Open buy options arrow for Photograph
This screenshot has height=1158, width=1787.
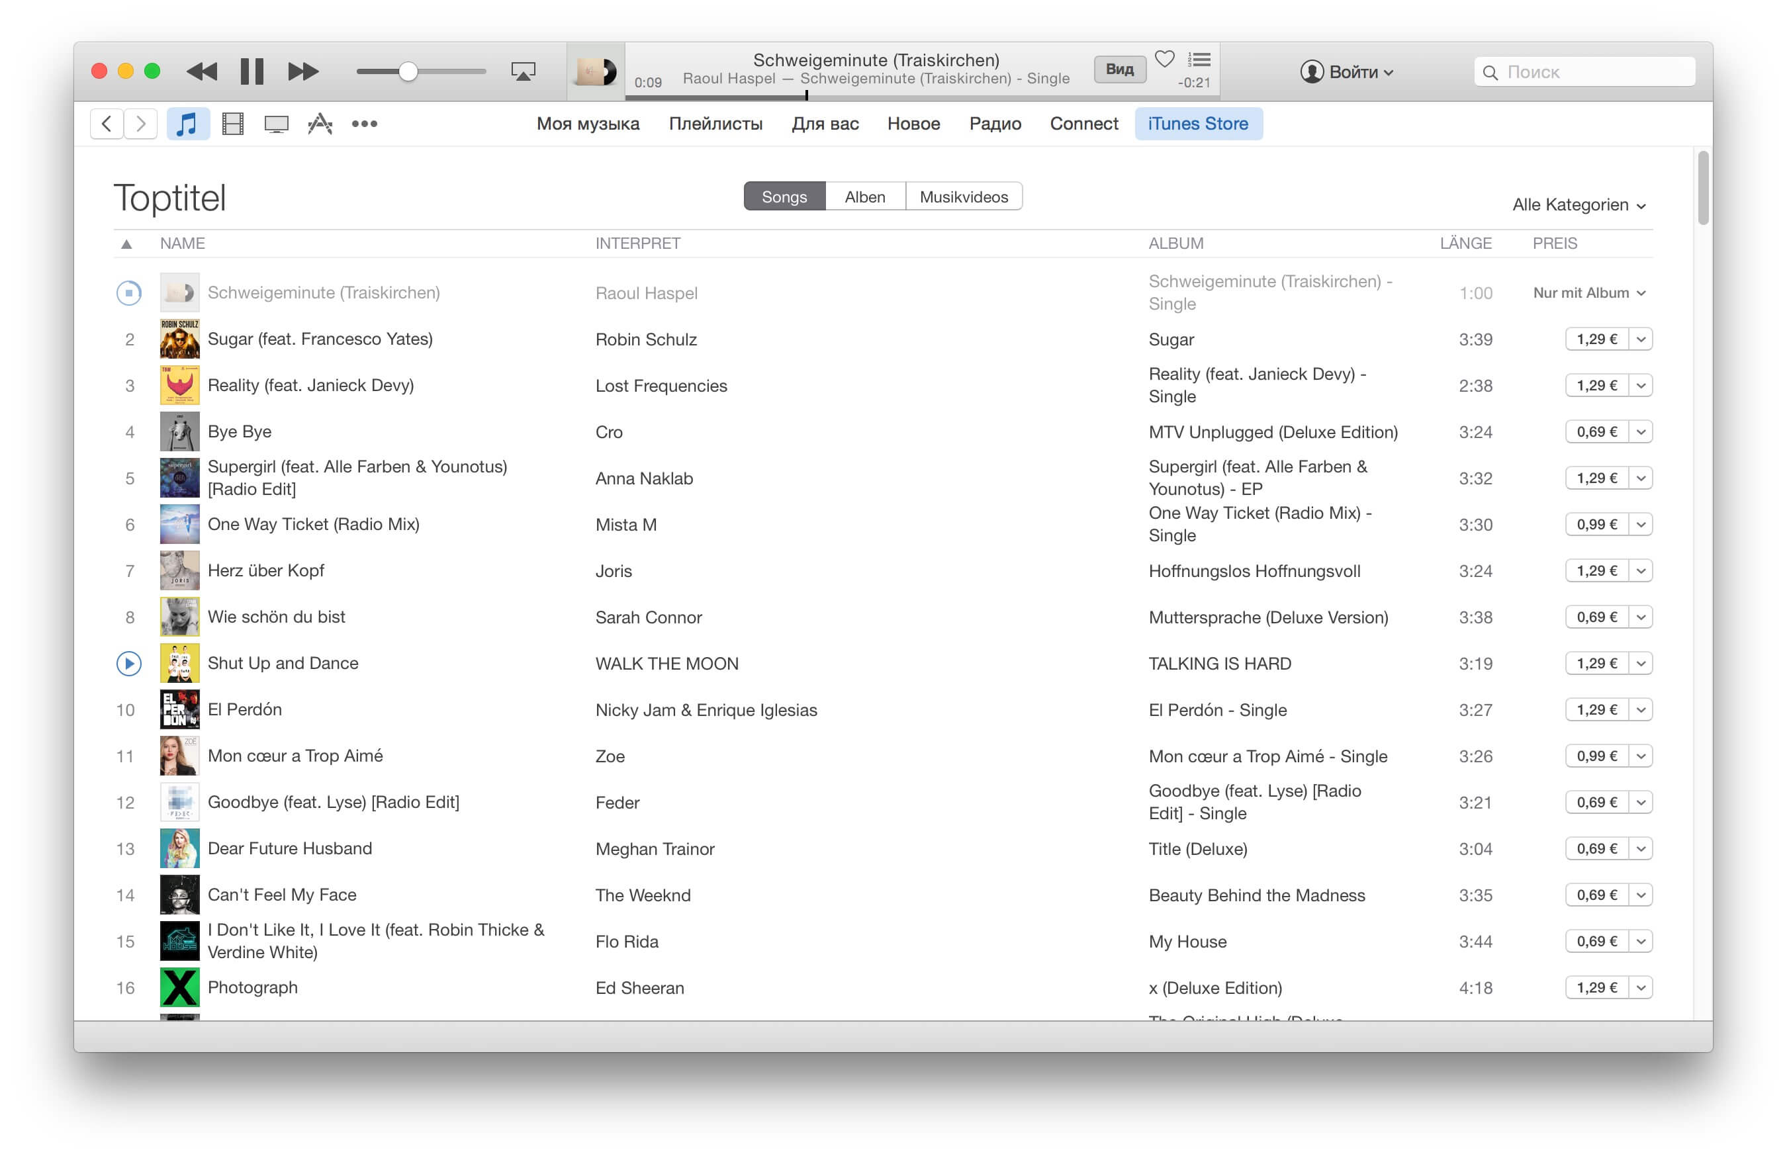point(1641,988)
